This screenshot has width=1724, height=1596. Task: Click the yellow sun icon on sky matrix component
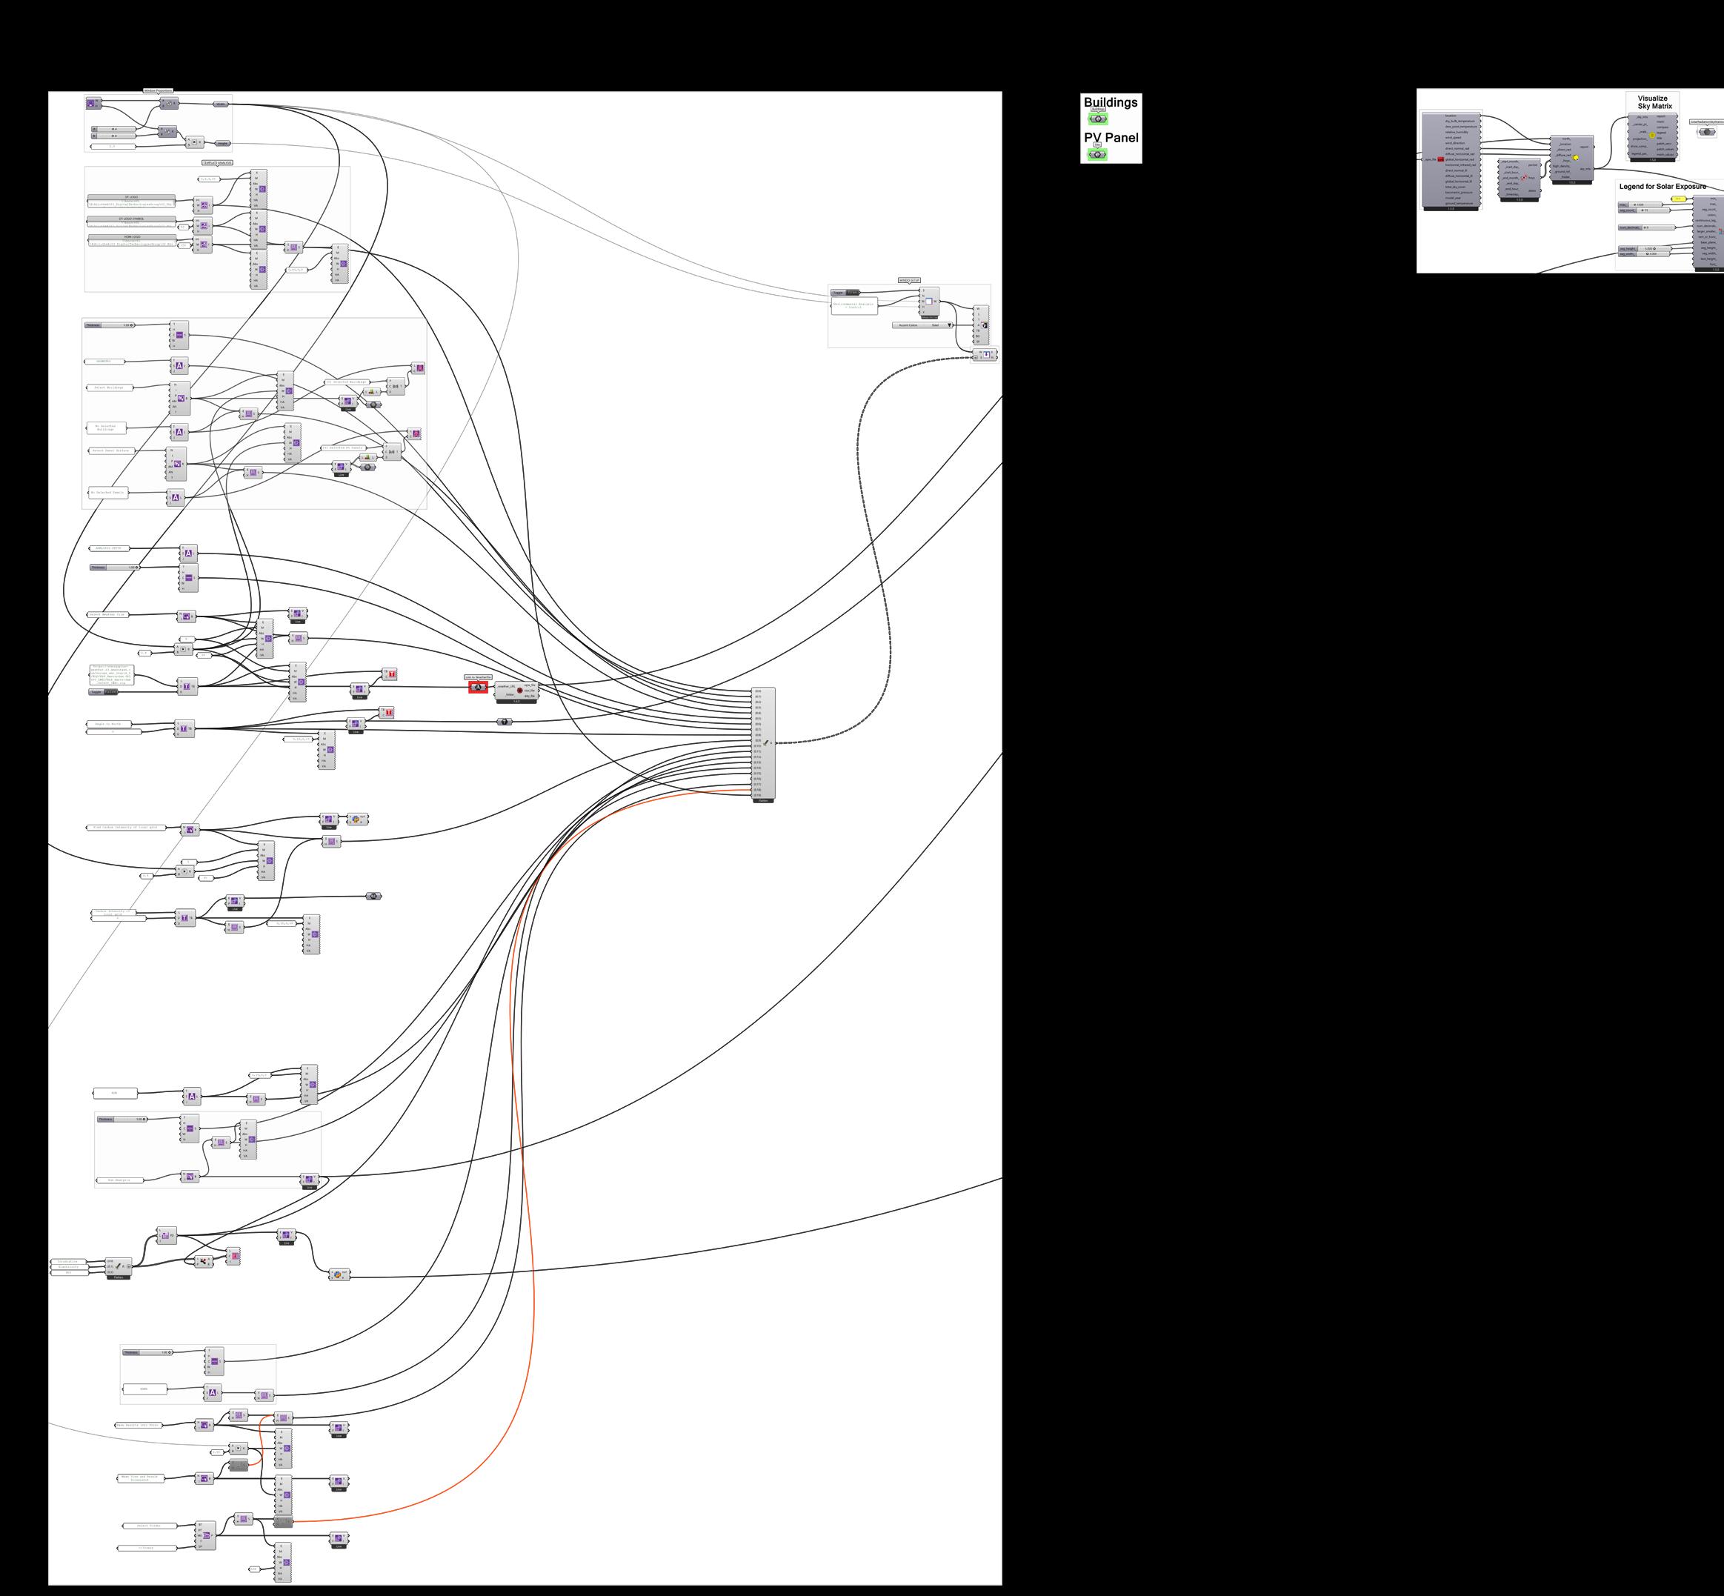point(1575,157)
